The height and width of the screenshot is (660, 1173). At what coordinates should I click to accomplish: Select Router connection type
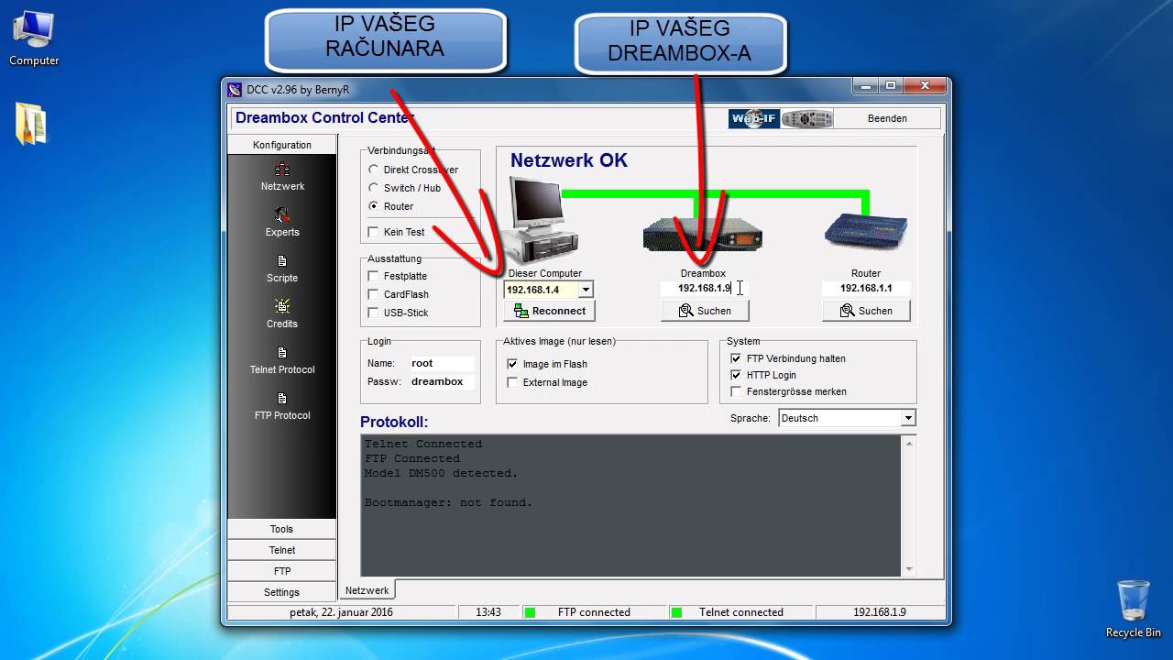click(x=373, y=206)
